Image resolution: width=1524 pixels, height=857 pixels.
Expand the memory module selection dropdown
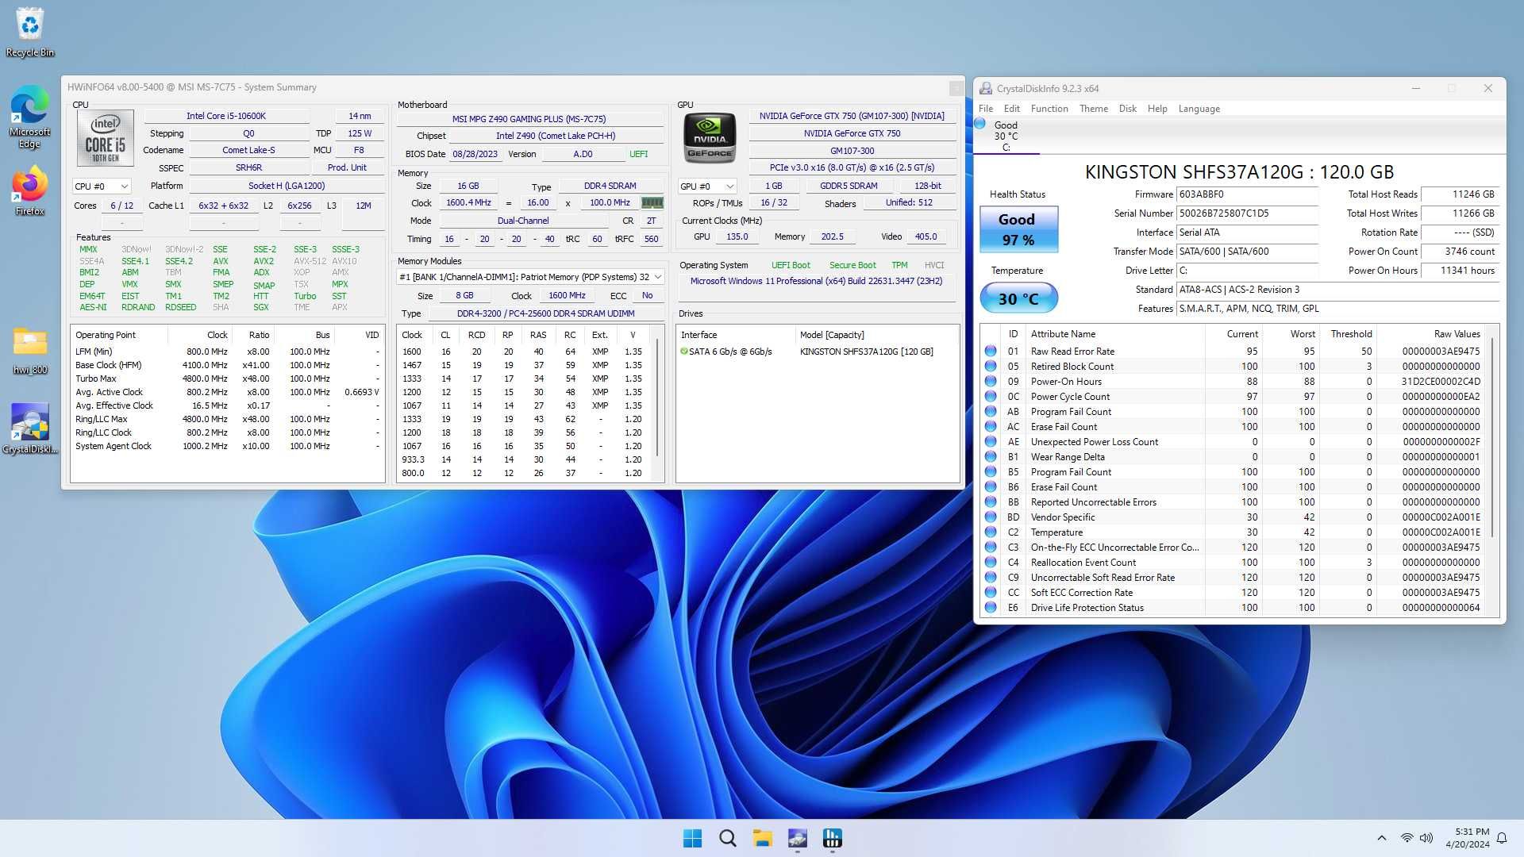[530, 277]
